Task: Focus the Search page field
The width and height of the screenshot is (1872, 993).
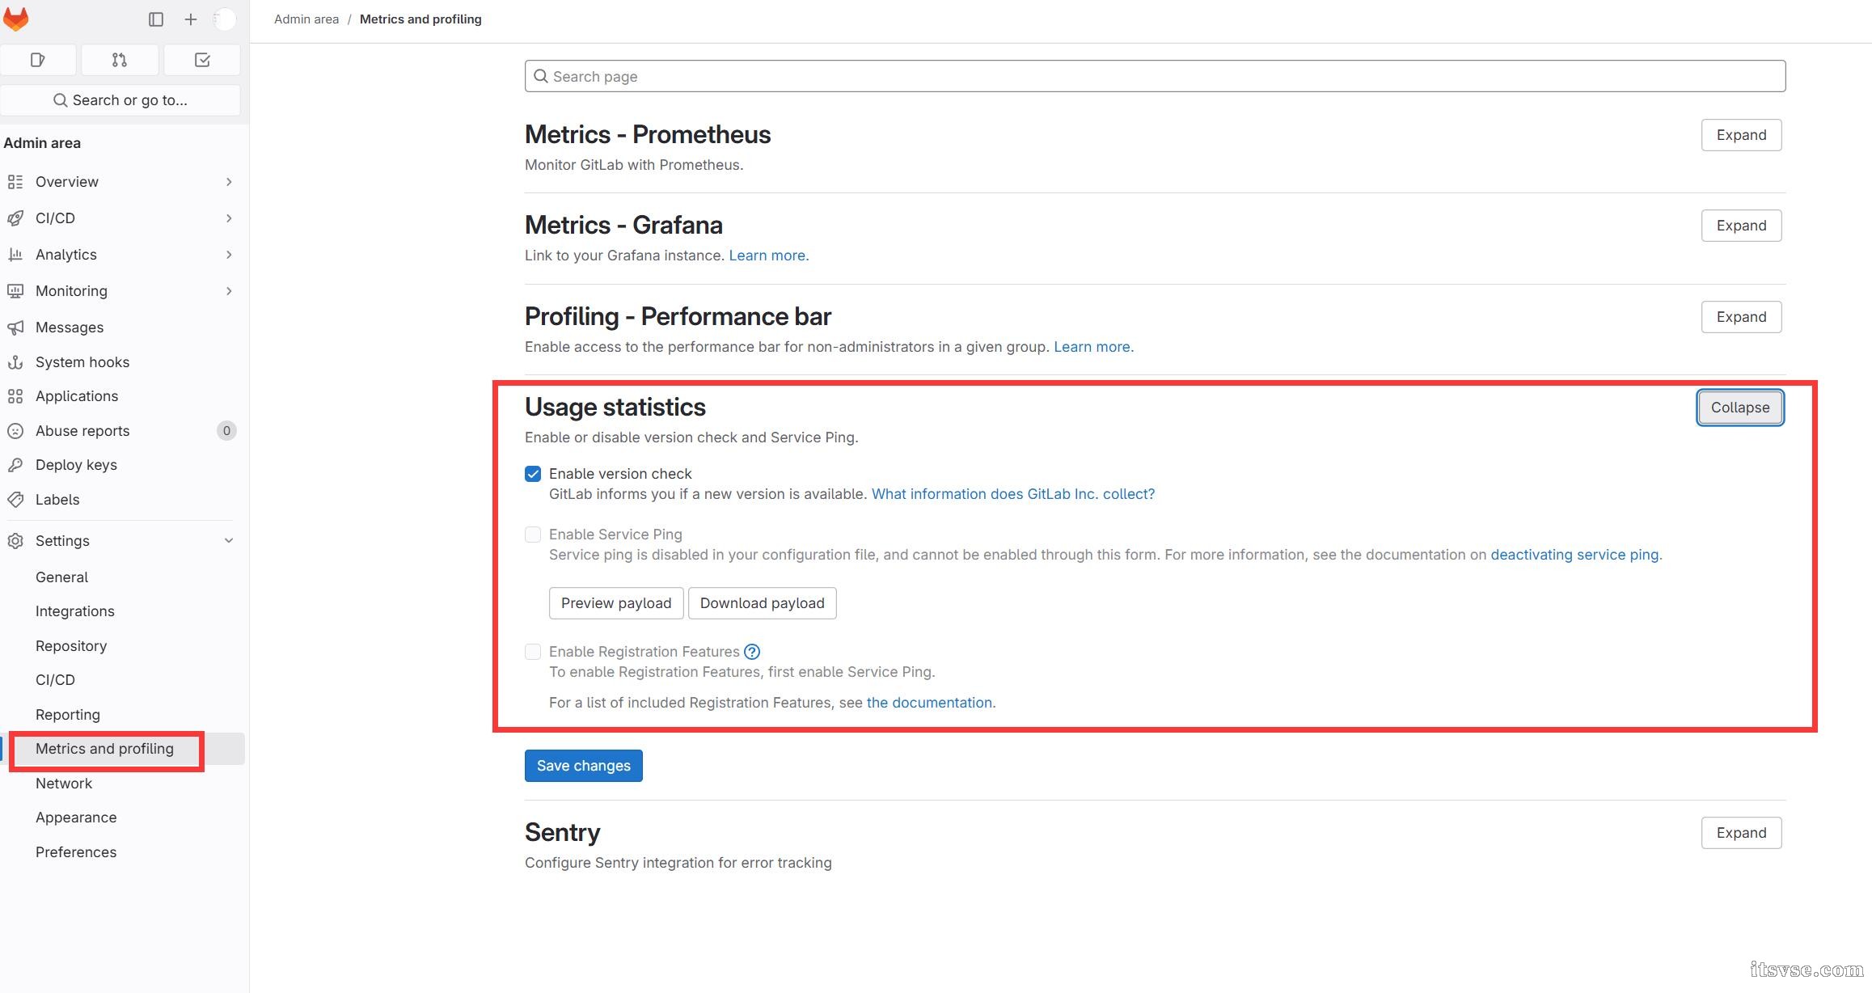Action: pyautogui.click(x=1155, y=76)
